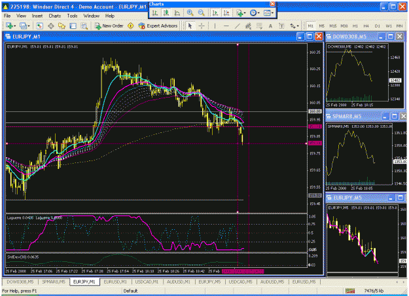Viewport: 409px width, 296px height.
Task: Open the Charts menu
Action: [x=54, y=16]
